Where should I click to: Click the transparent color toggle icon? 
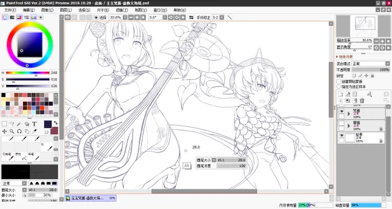click(47, 132)
